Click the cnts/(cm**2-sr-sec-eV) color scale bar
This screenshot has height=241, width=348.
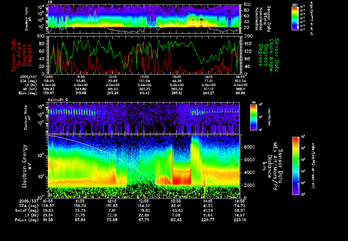pos(296,166)
